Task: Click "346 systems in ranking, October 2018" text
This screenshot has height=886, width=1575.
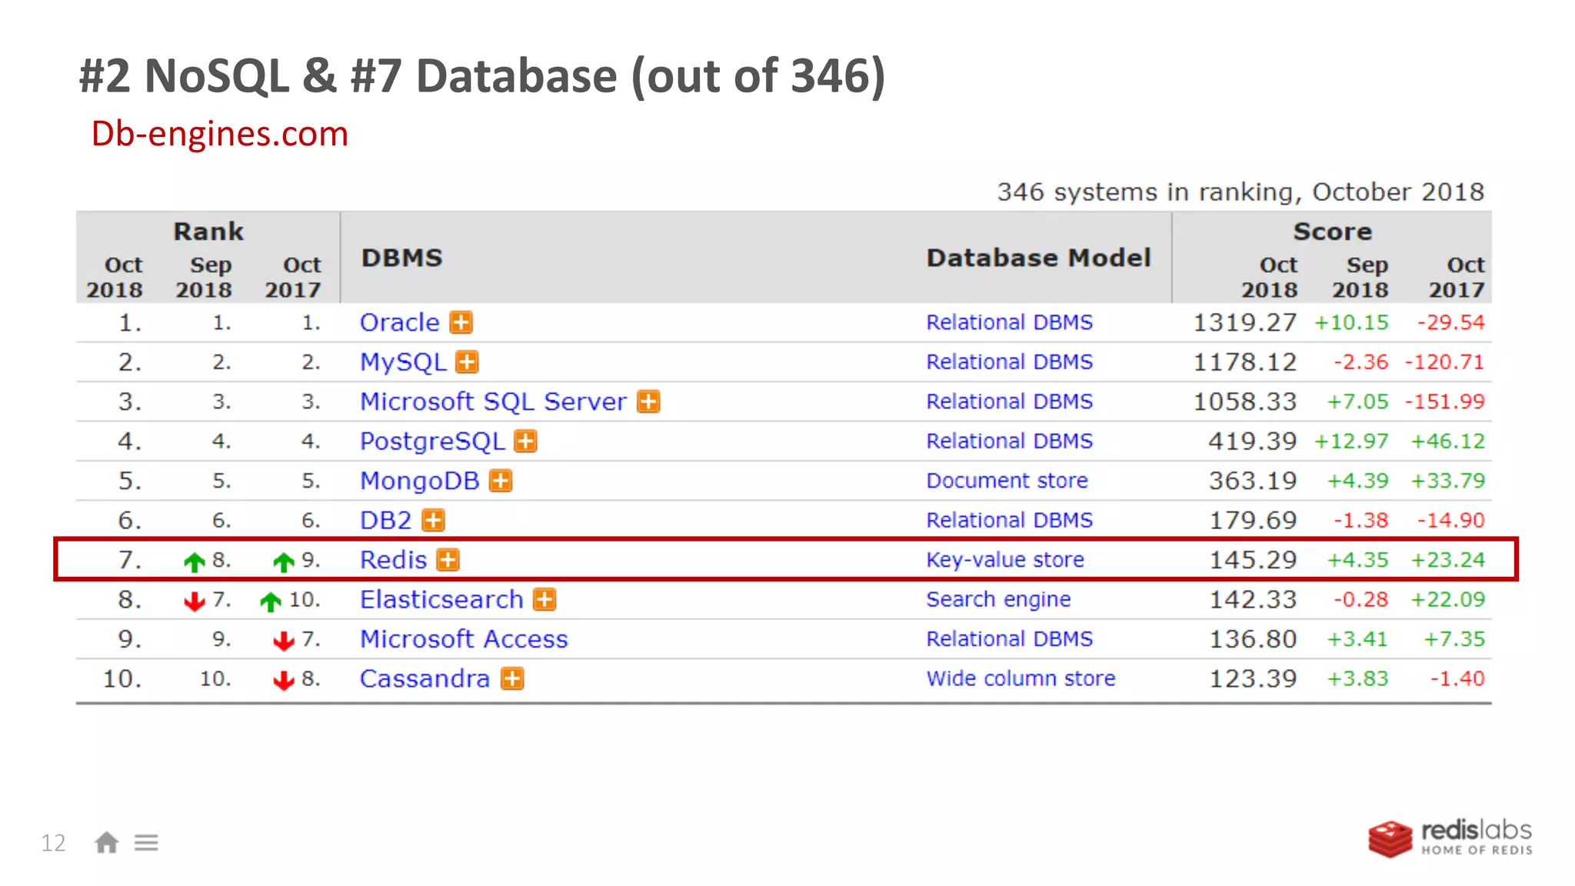Action: (1240, 192)
